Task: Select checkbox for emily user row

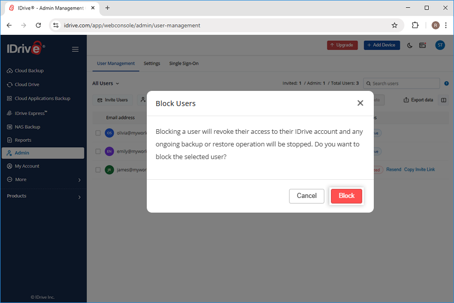Action: (x=98, y=151)
